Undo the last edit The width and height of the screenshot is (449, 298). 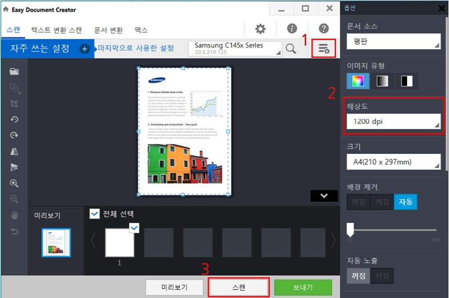[x=14, y=231]
